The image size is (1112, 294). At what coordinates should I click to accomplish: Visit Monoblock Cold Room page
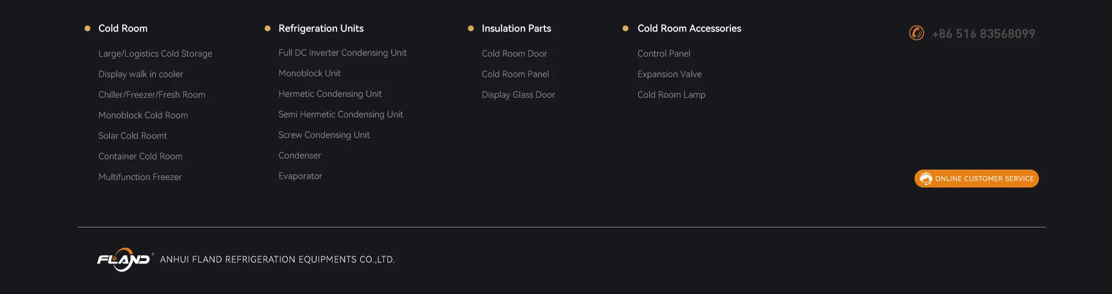[x=143, y=115]
